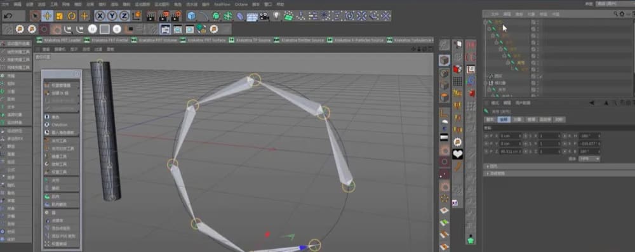Open the Object Manager File menu
The height and width of the screenshot is (252, 635).
(495, 14)
